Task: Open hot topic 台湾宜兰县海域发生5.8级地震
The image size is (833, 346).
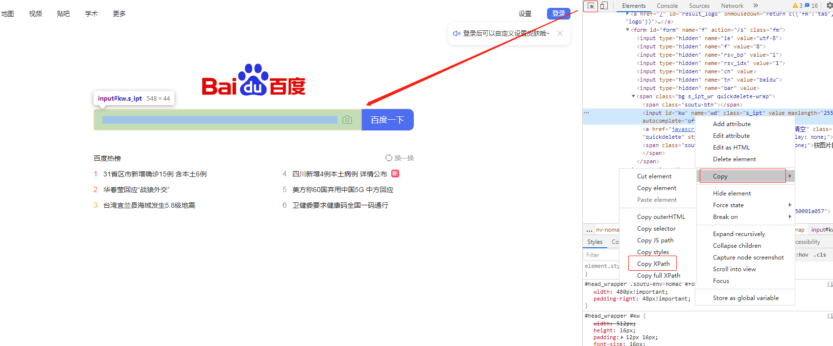Action: (x=149, y=205)
